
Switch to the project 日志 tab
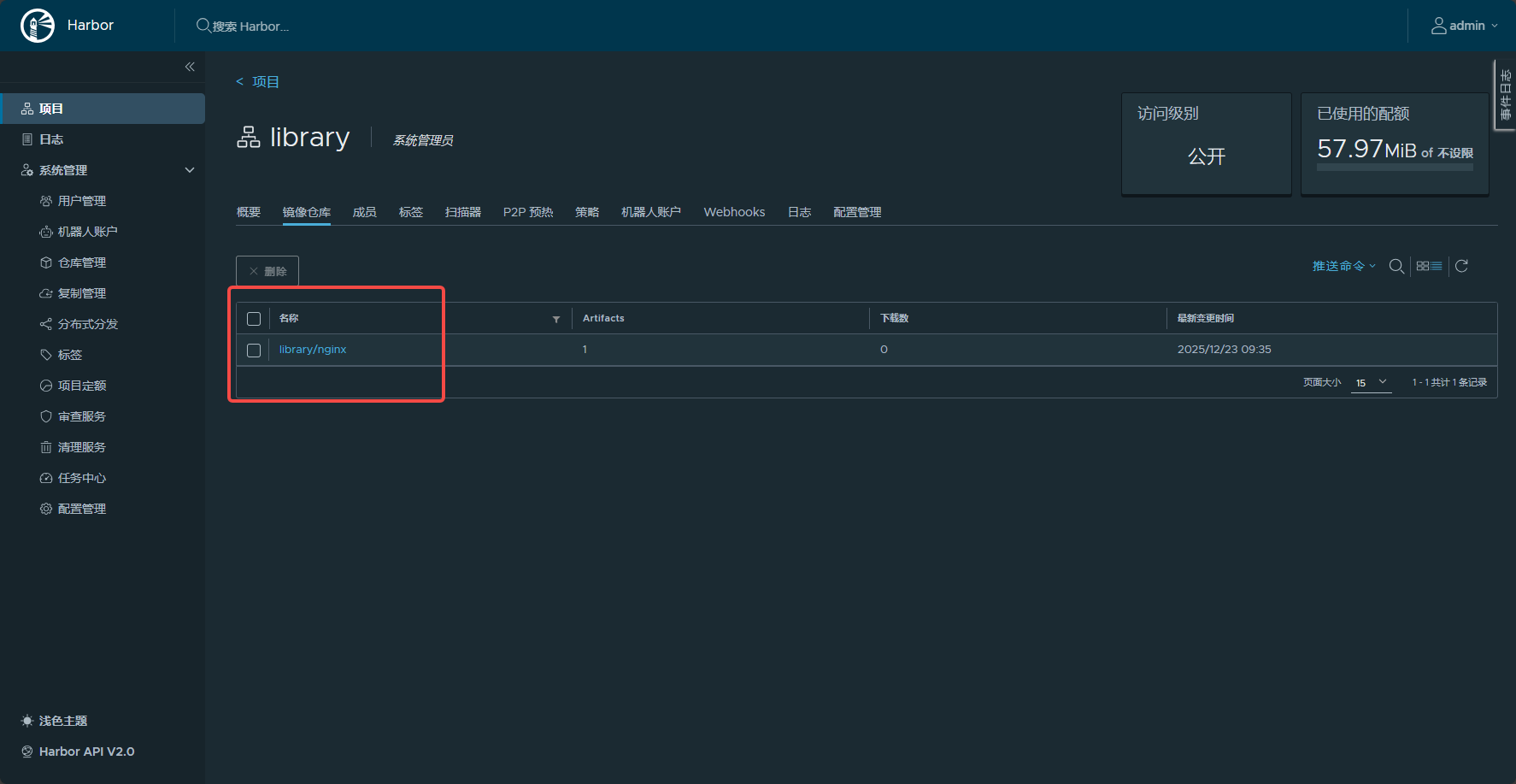[800, 212]
